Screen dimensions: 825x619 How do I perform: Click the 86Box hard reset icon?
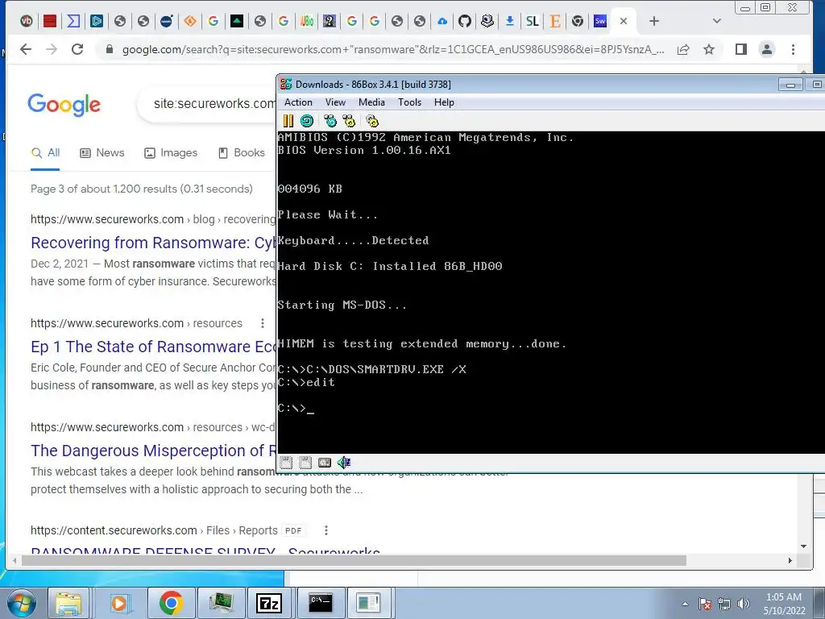307,121
